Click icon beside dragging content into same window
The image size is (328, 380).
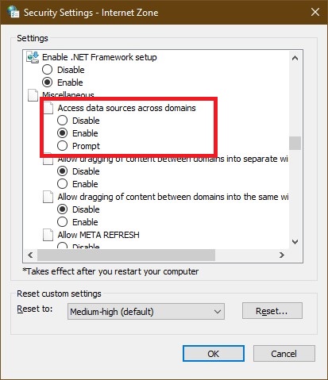[x=48, y=197]
